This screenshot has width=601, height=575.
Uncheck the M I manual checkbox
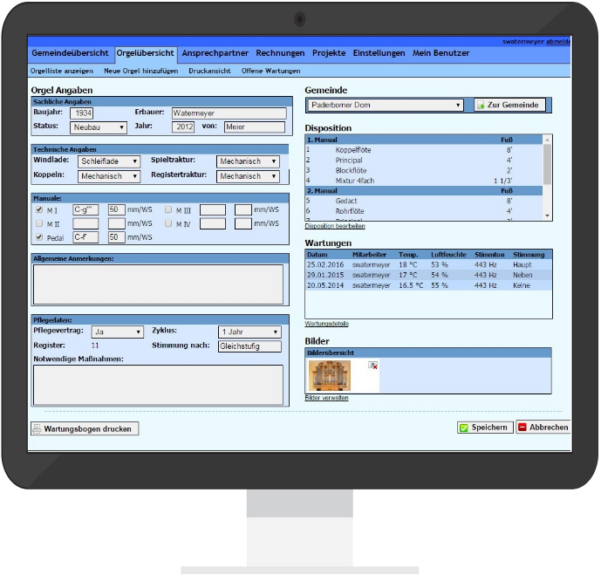[x=38, y=209]
